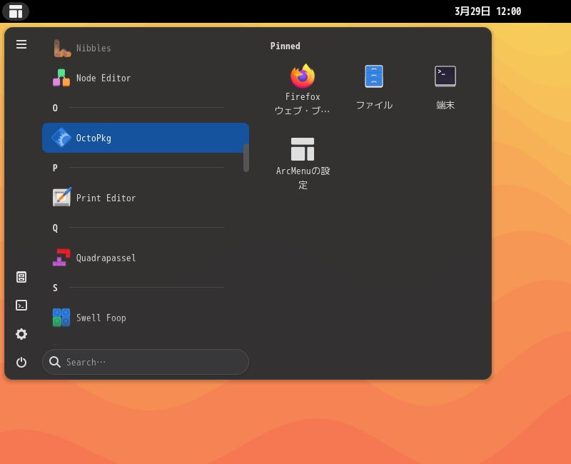The height and width of the screenshot is (464, 571).
Task: Open settings gear in the sidebar
Action: (21, 334)
